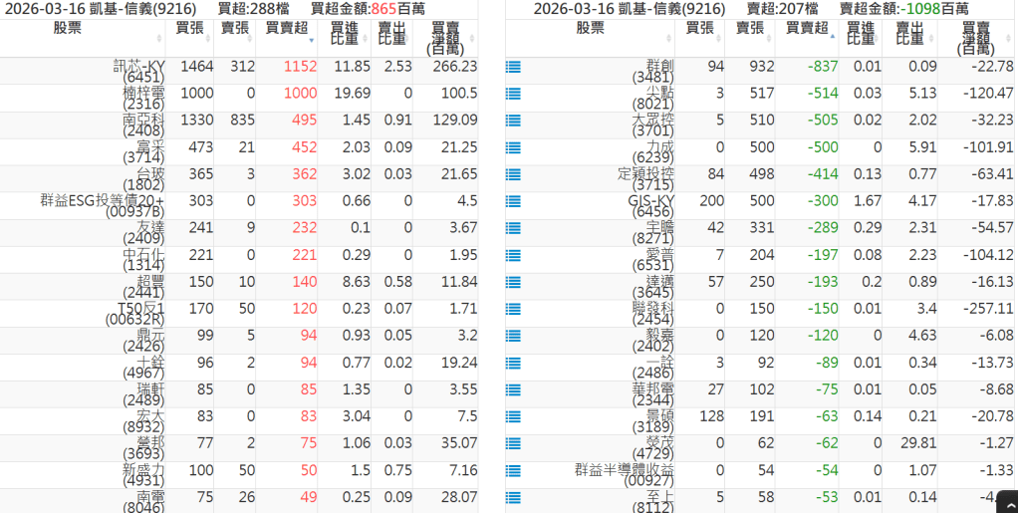Sort left table by 買賣超 column arrow
Image resolution: width=1018 pixels, height=513 pixels.
pyautogui.click(x=312, y=41)
